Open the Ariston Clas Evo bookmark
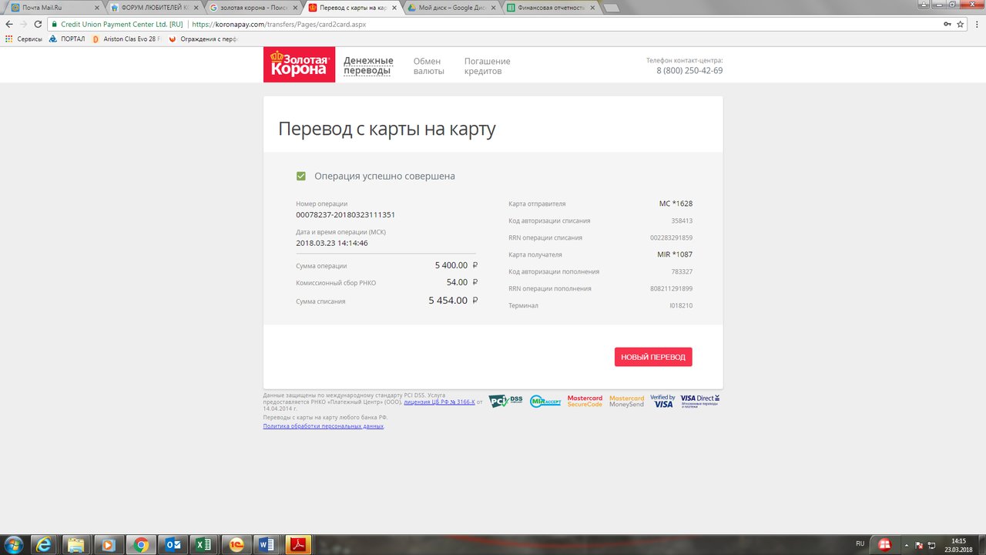 click(126, 39)
